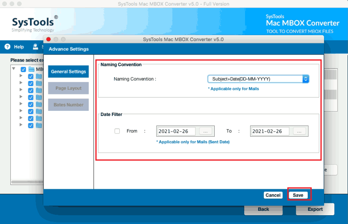
Task: Click the Applicable only for Mails (Sent Date) note
Action: coord(193,142)
